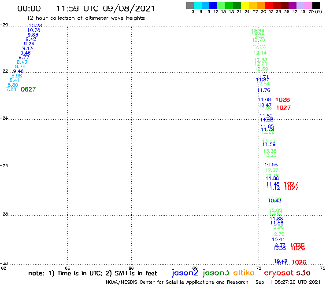Click the -22 latitude axis label
Viewport: 326px width, 286px height.
point(4,71)
